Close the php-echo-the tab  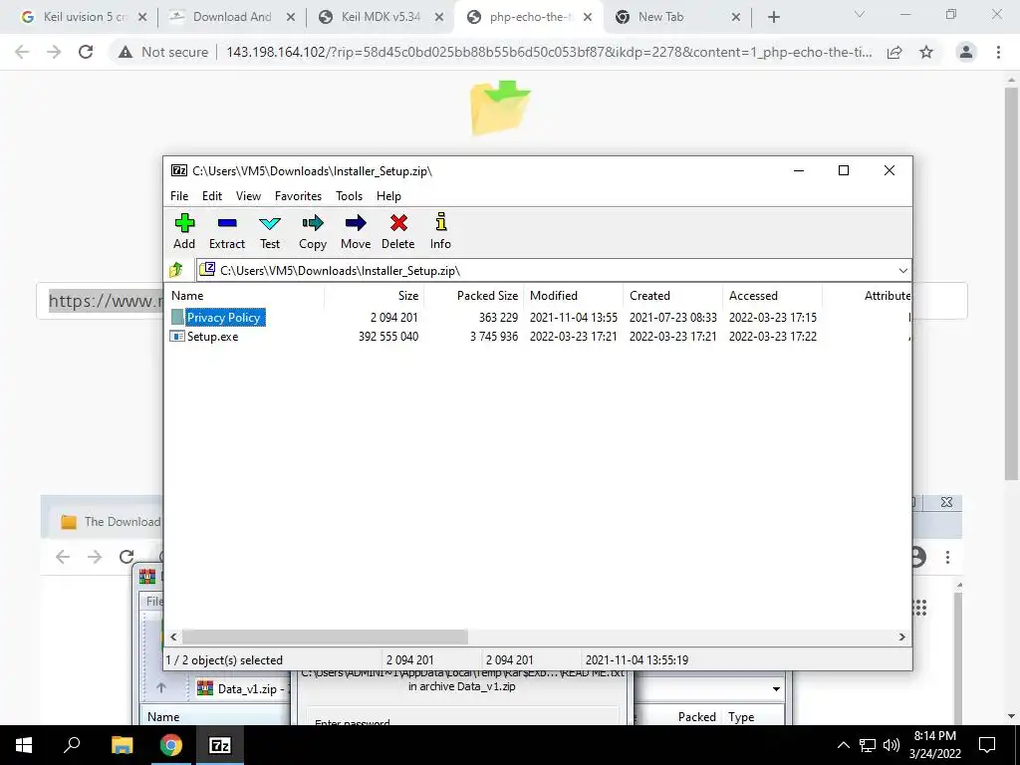[x=588, y=18]
